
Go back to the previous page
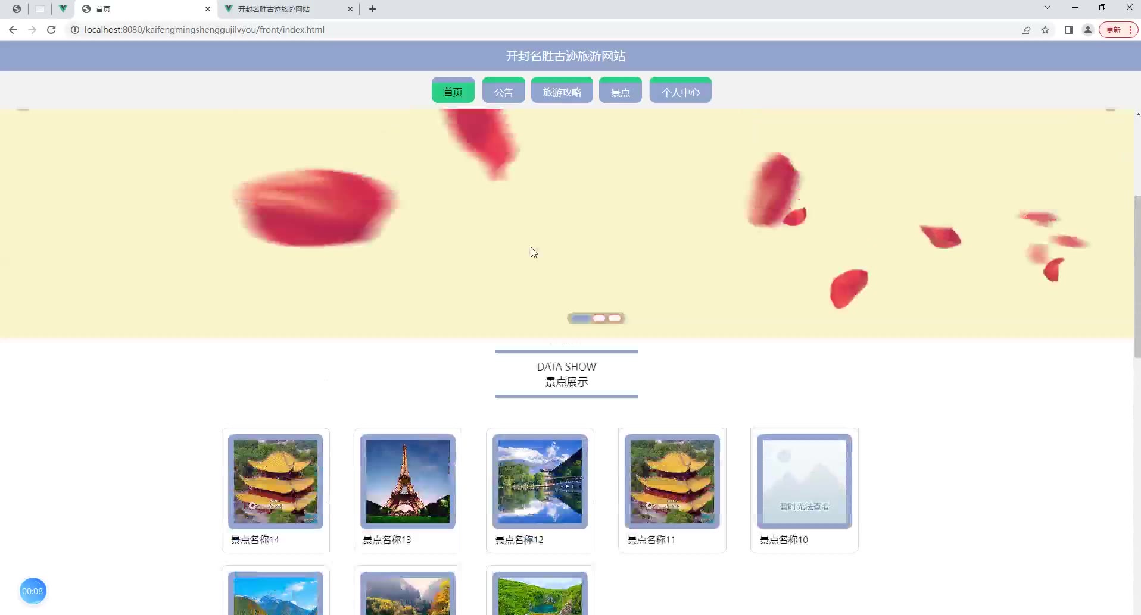13,30
